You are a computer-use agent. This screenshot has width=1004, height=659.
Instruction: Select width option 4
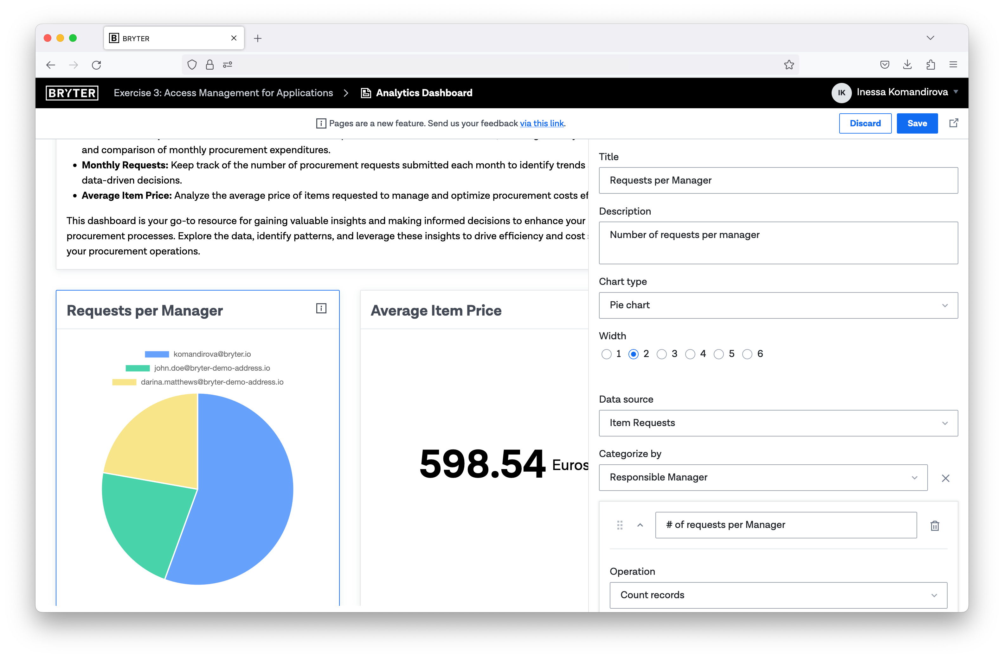click(690, 354)
